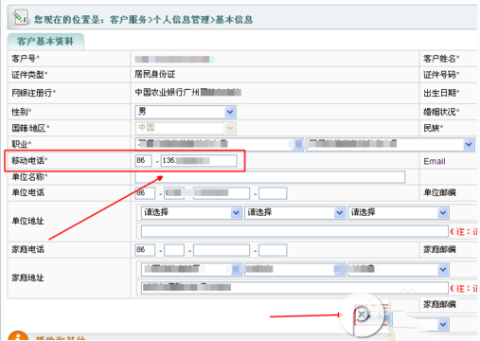This screenshot has height=341, width=480.
Task: Open the disabled 国籍/地区 dropdown showing 中国
Action: tap(186, 128)
